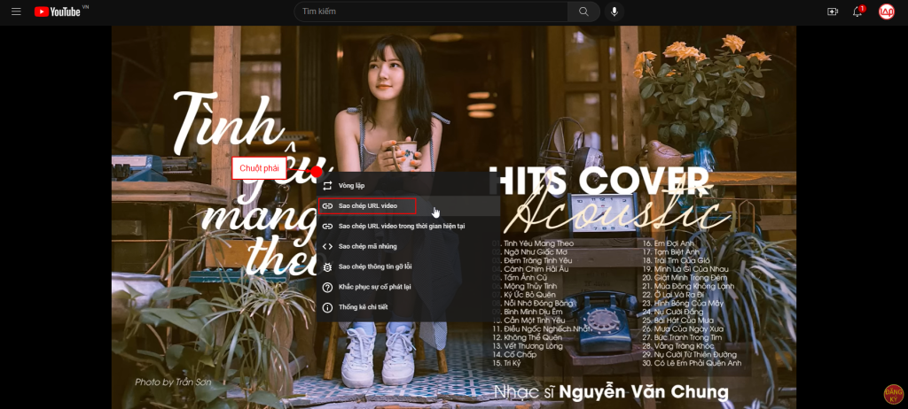Click the YouTube logo
The width and height of the screenshot is (908, 409).
coord(59,12)
